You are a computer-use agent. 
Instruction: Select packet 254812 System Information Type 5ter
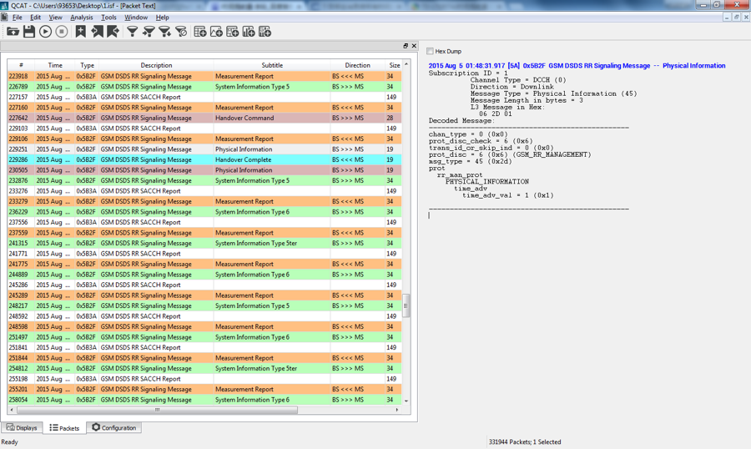pyautogui.click(x=204, y=369)
